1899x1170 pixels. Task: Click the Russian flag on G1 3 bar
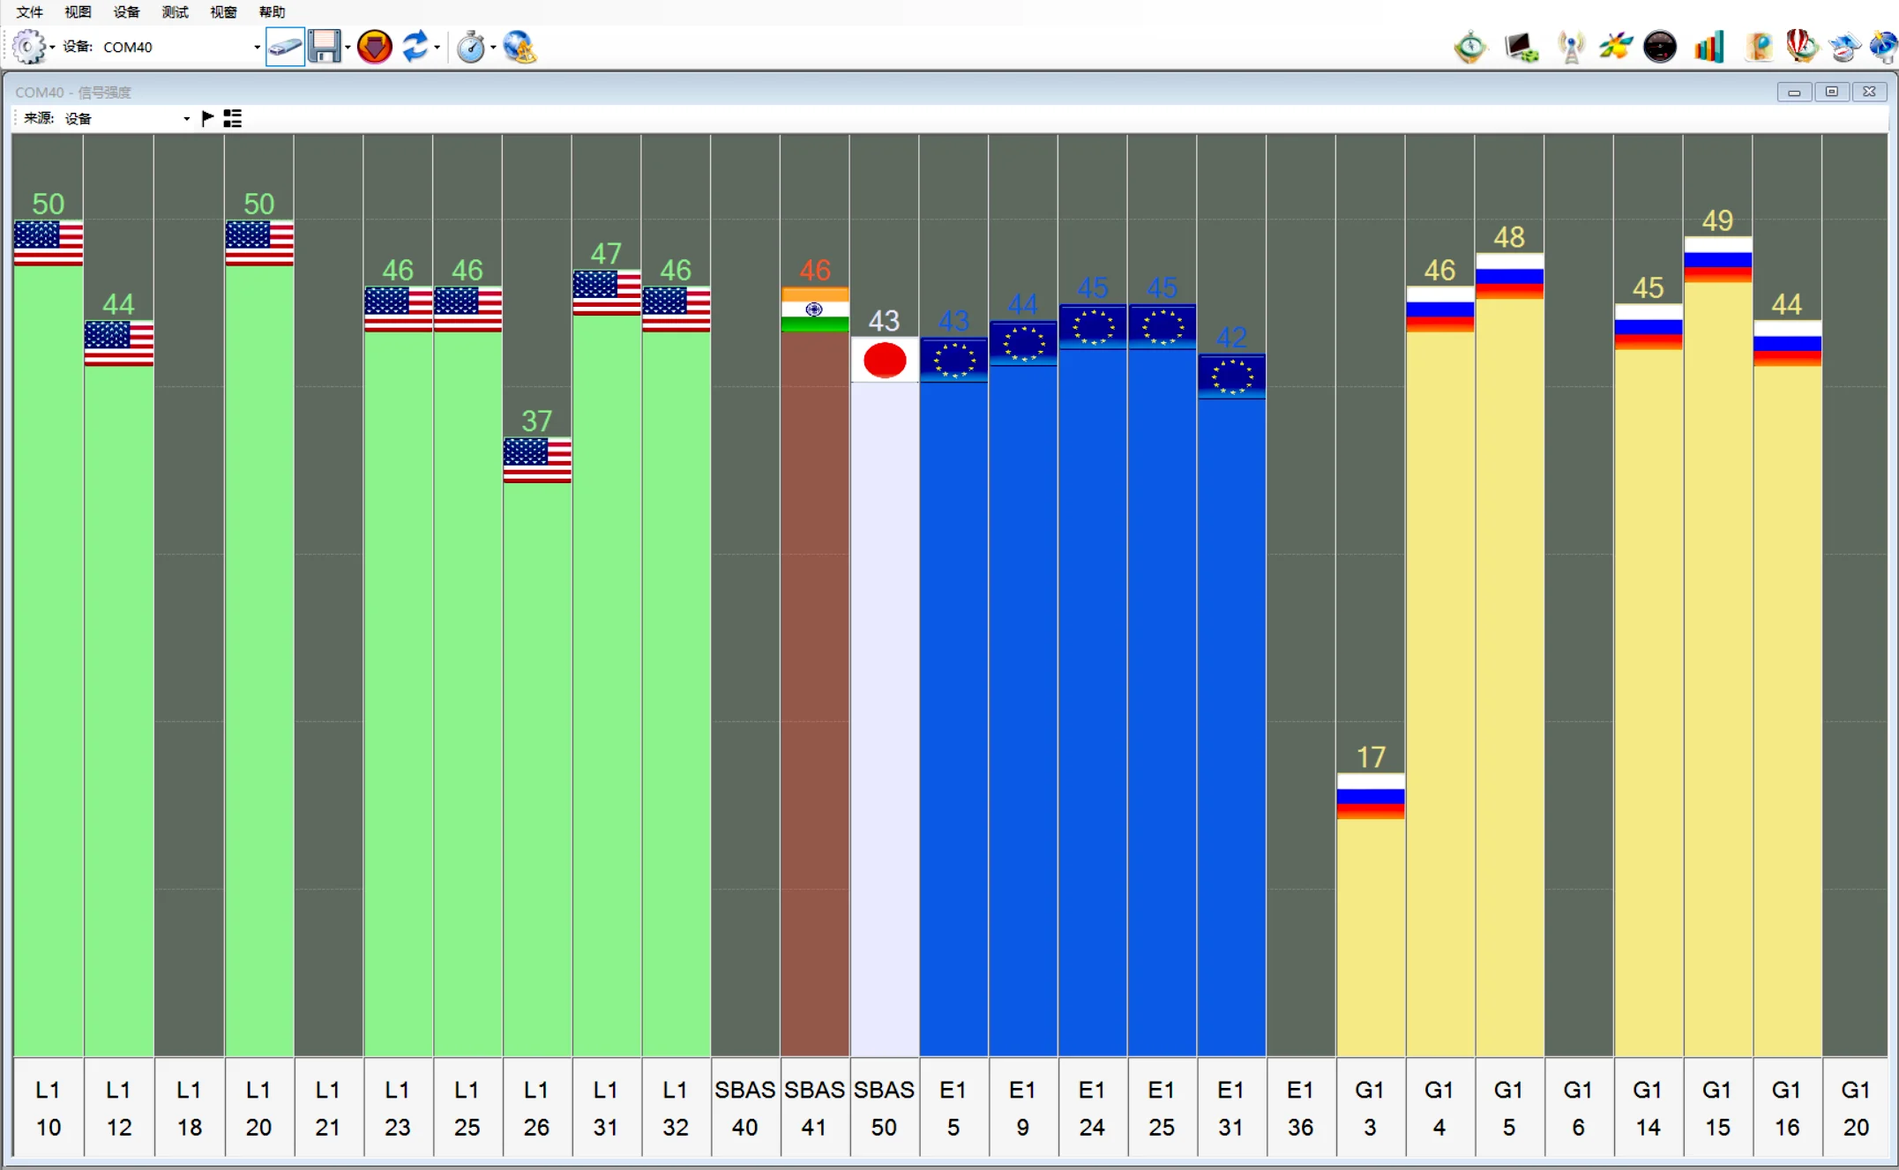[1371, 796]
